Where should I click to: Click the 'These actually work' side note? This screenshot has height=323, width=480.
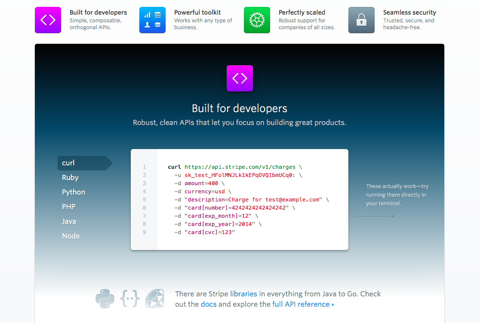point(397,195)
